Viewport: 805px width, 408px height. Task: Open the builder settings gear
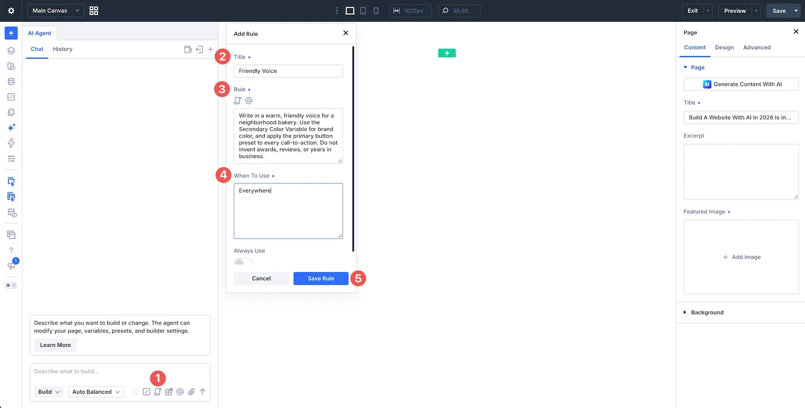coord(11,11)
